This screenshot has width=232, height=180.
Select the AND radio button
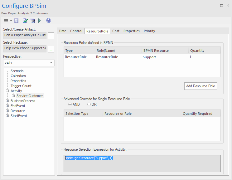(x=70, y=105)
